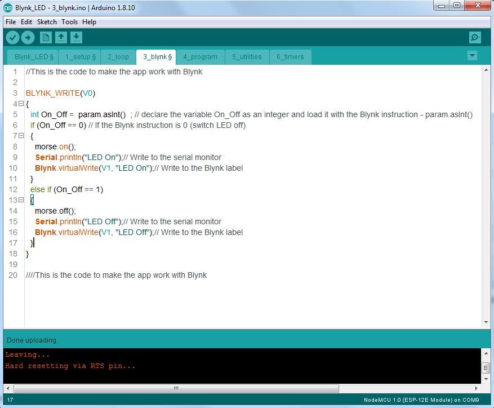Collapse the code block at line 4
494x408 pixels.
[x=21, y=104]
